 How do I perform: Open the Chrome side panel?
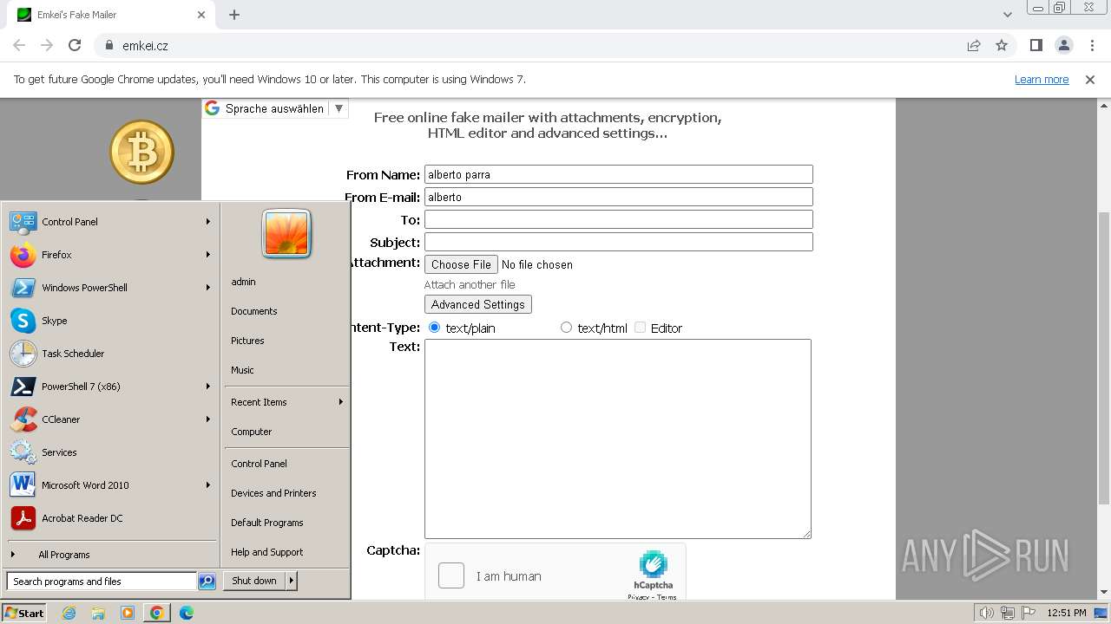coord(1035,45)
